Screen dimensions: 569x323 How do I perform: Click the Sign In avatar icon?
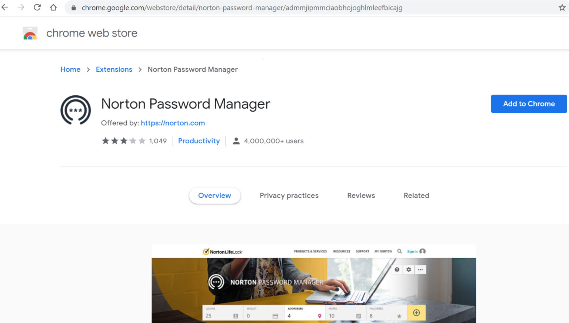(x=423, y=251)
